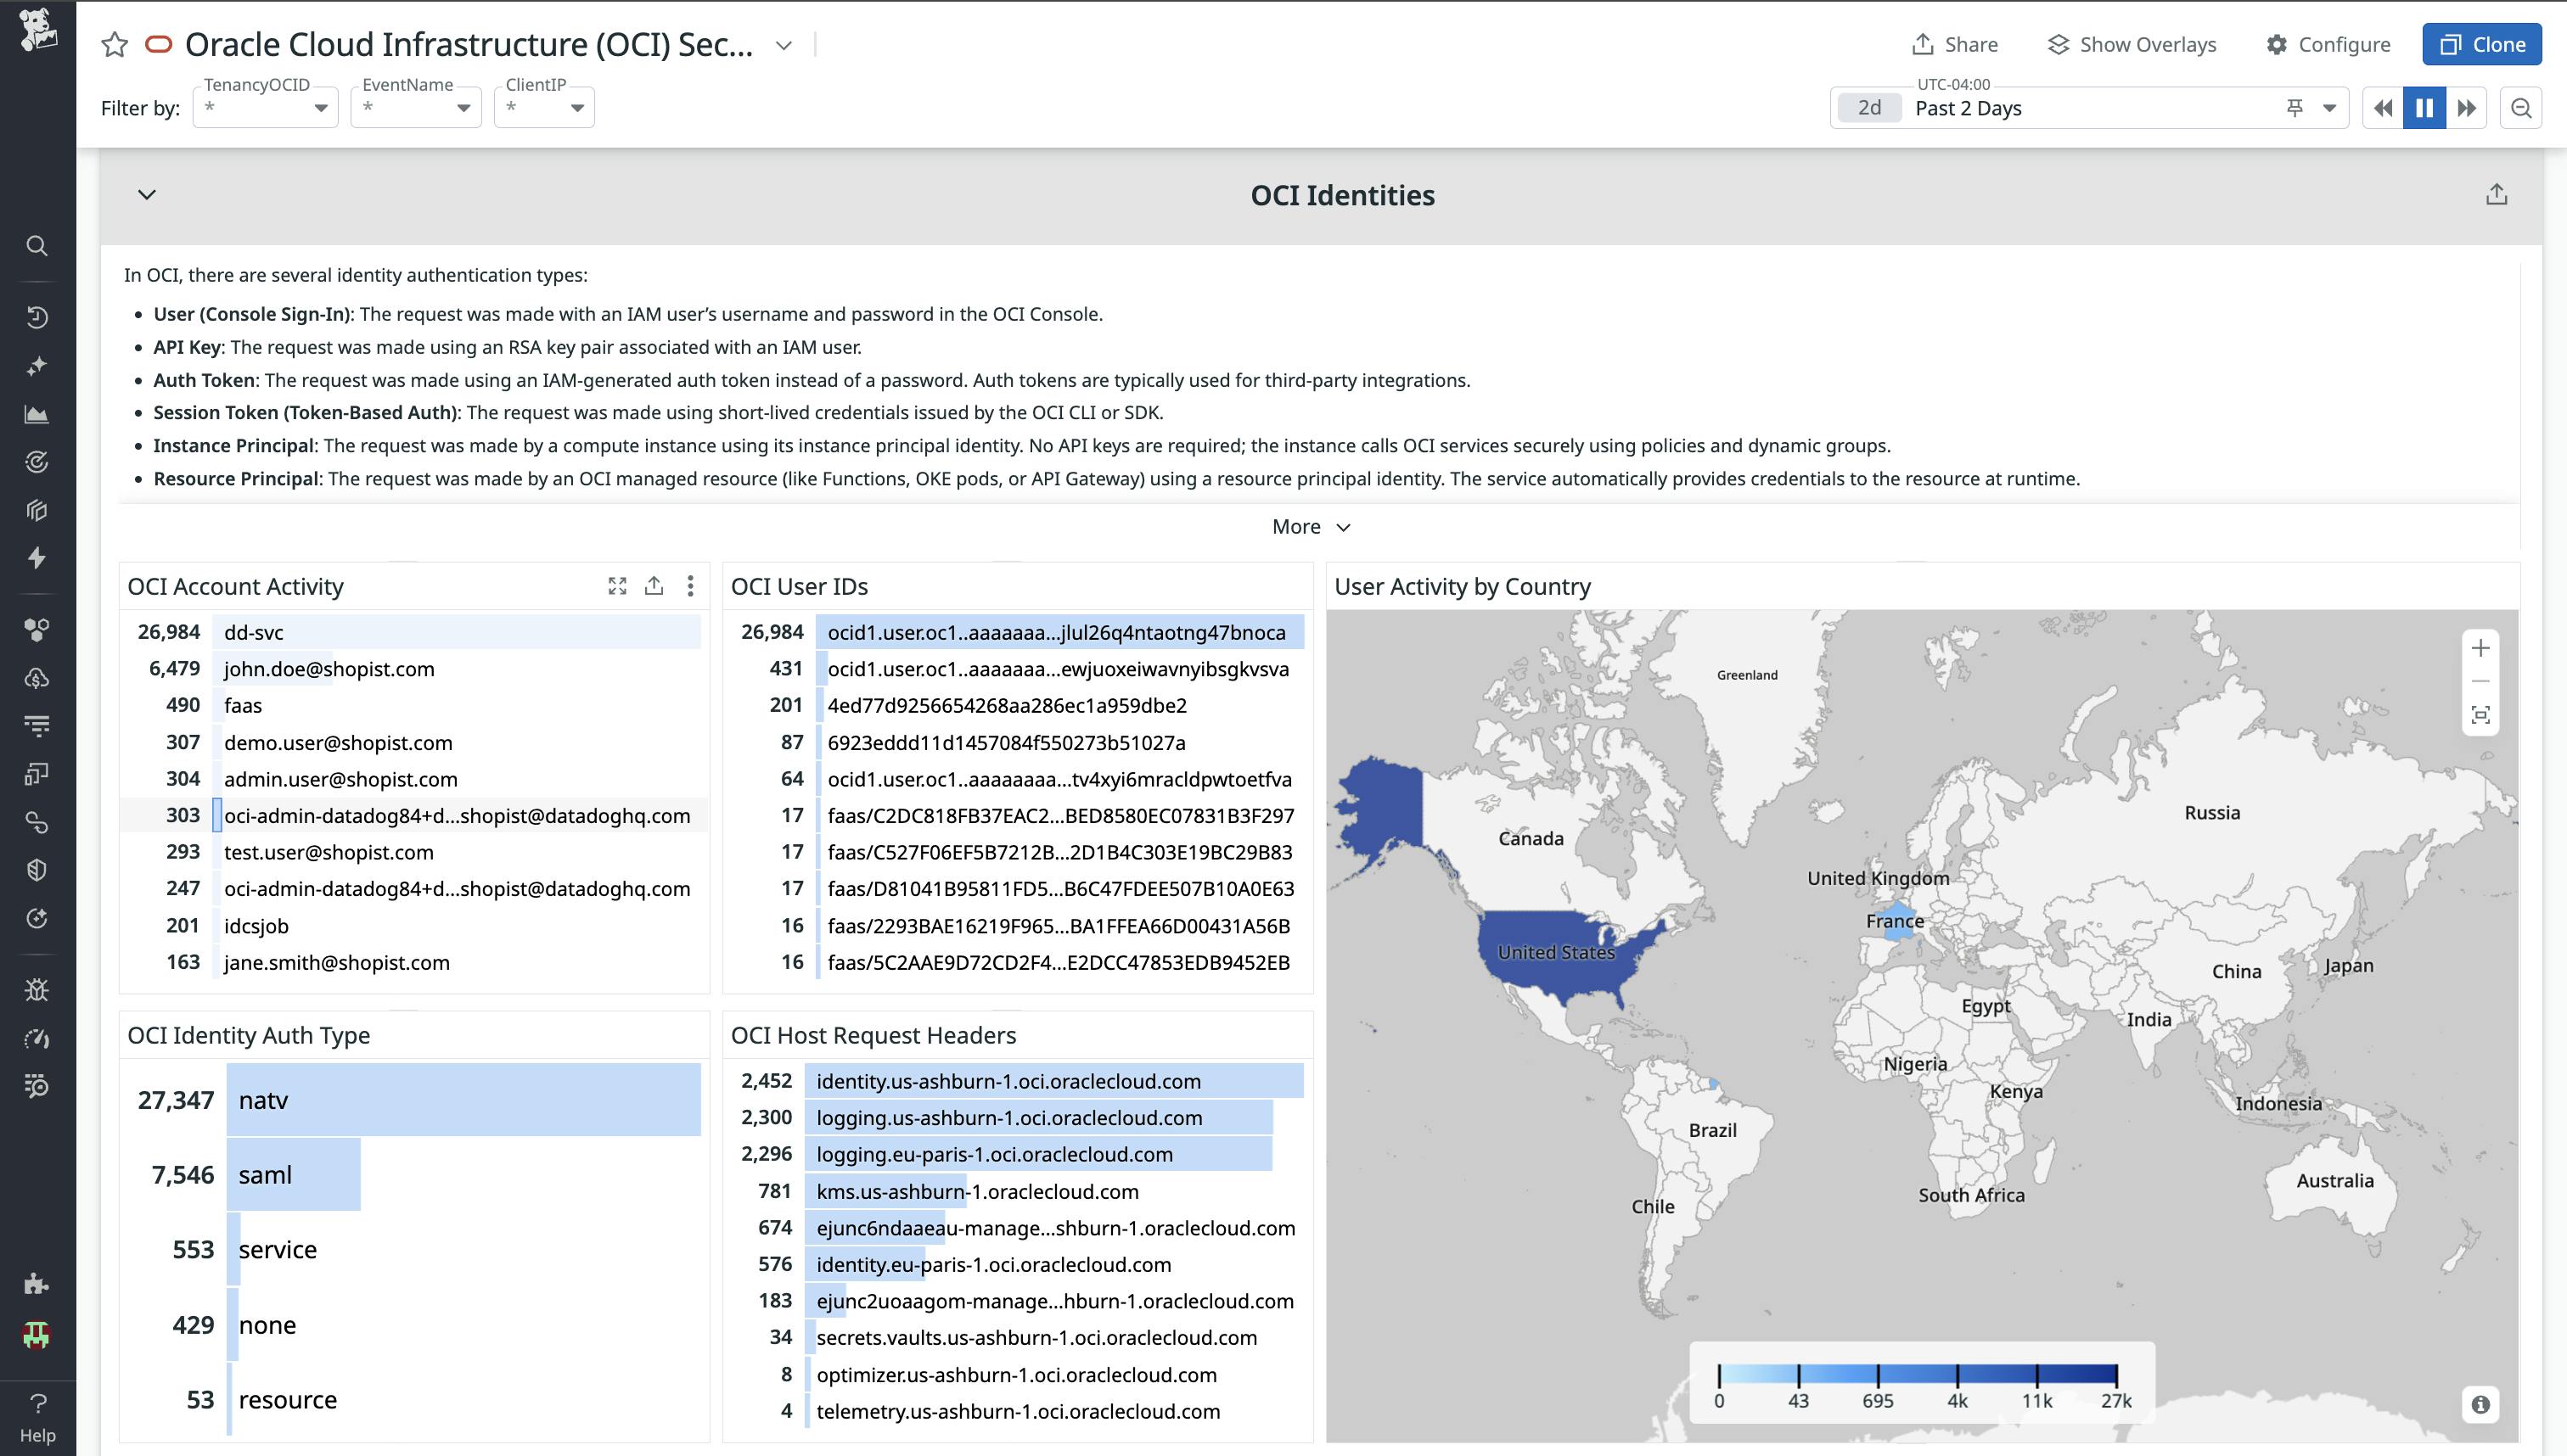2567x1456 pixels.
Task: Pause live dashboard updates
Action: tap(2424, 108)
